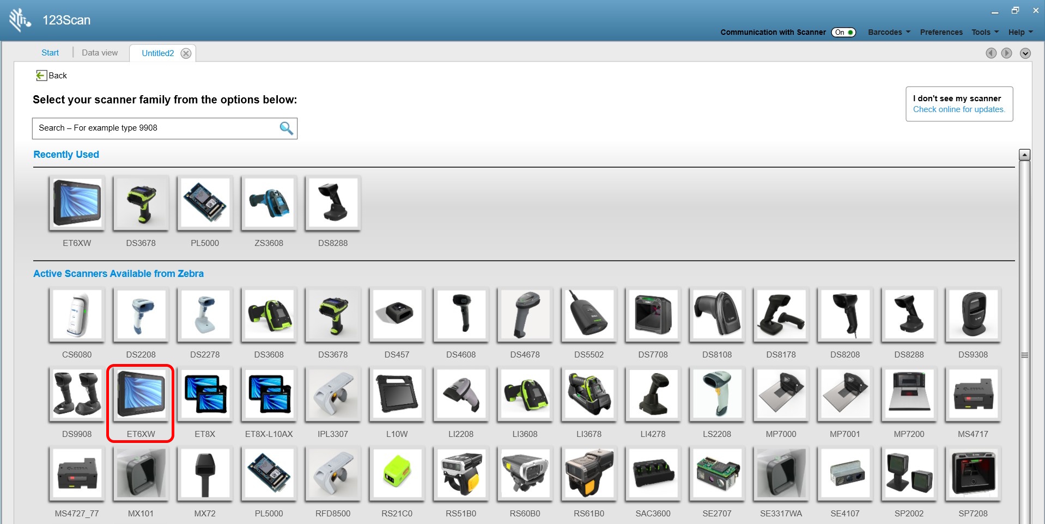Choose the DS2208 scanner family
Image resolution: width=1045 pixels, height=524 pixels.
pos(141,315)
